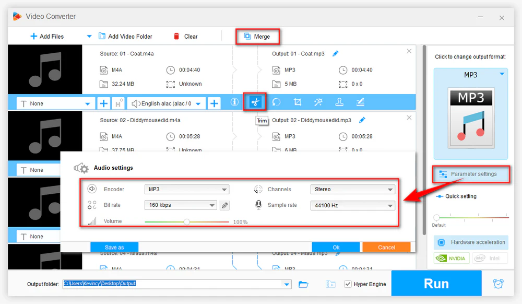Image resolution: width=522 pixels, height=304 pixels.
Task: Rename output 01 - Coat.mp3 with pencil icon
Action: pos(335,54)
